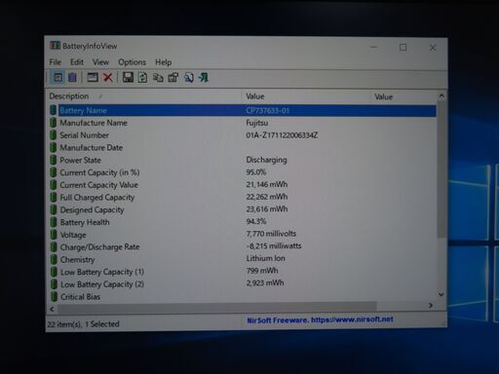499x374 pixels.
Task: Click battery icon beside Voltage row
Action: tap(54, 235)
